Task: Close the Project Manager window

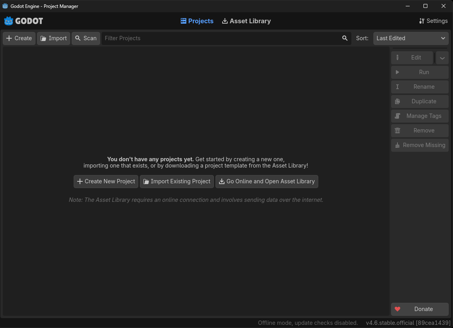Action: click(x=444, y=6)
